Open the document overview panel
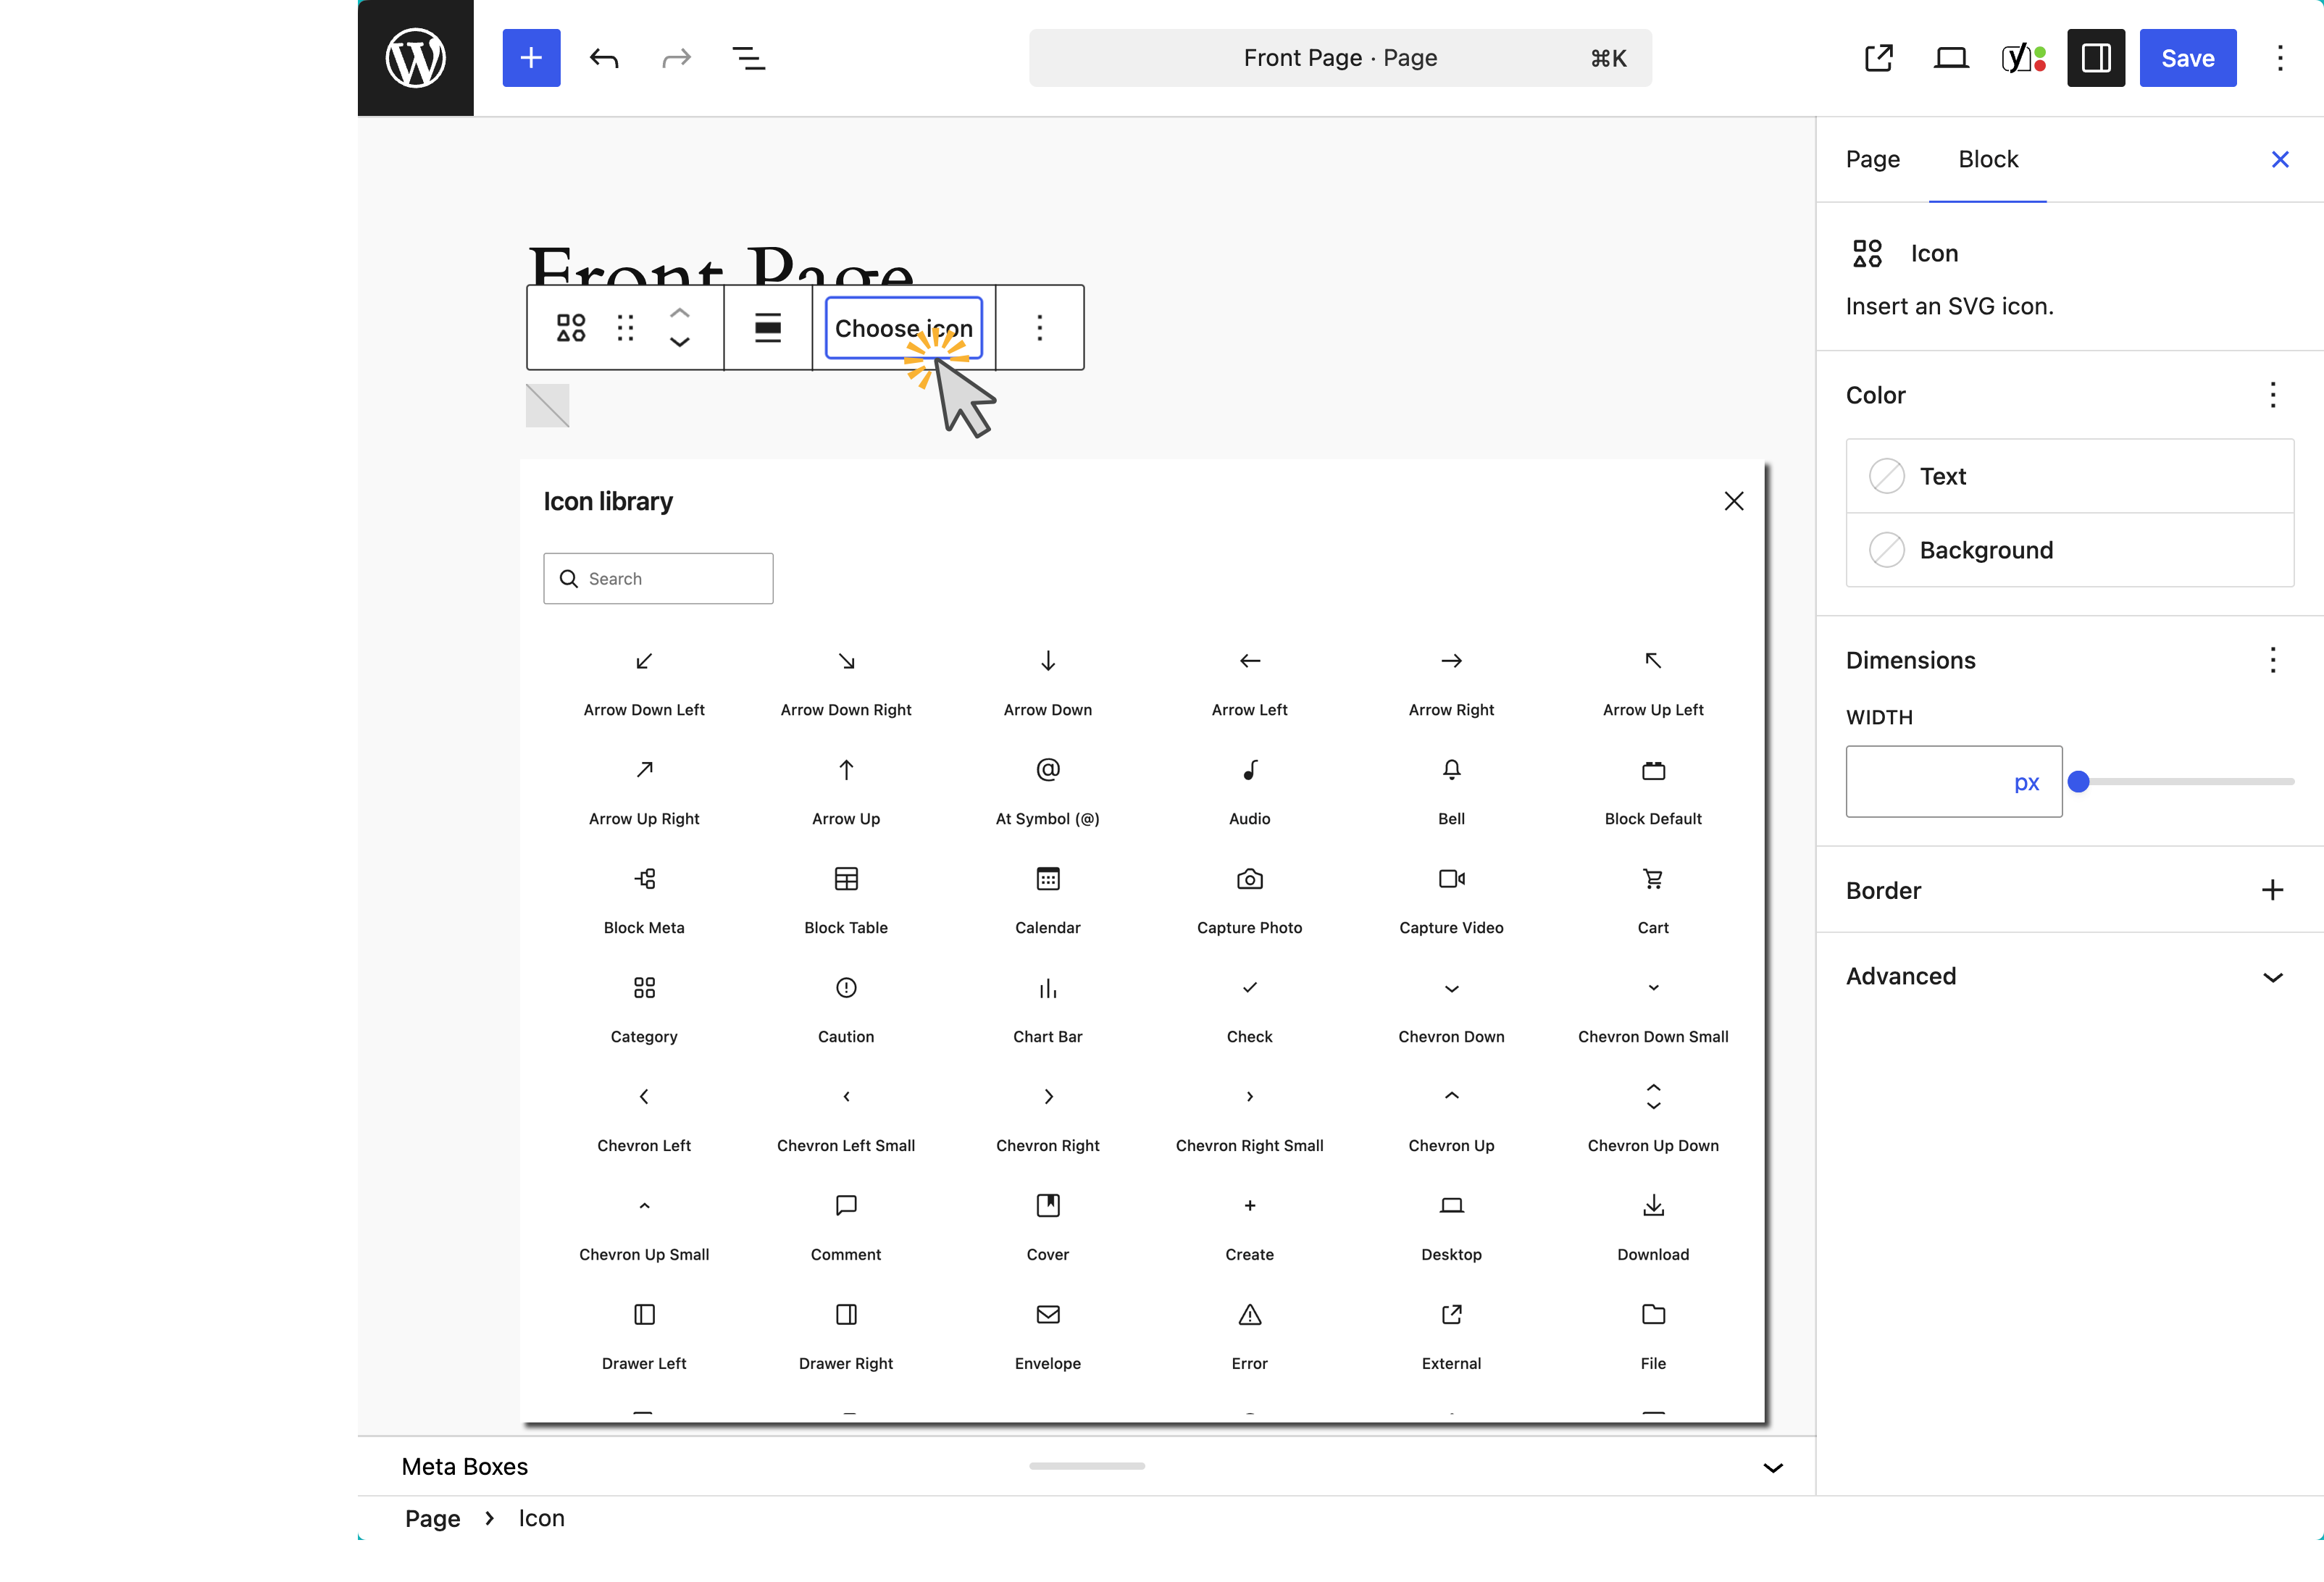Screen dimensions: 2324x1582 click(x=749, y=57)
